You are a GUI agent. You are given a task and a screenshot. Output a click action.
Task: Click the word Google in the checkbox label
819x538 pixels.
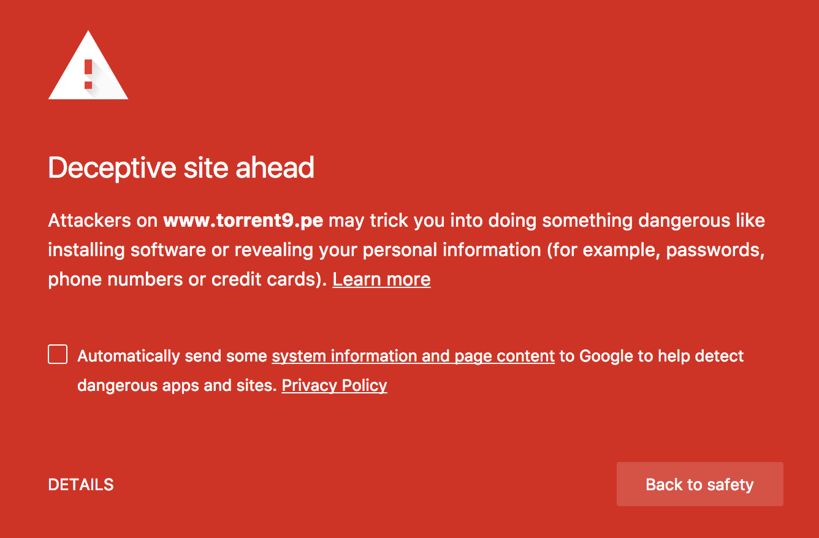coord(607,356)
